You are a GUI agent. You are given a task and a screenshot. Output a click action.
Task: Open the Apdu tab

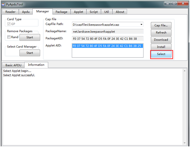(x=26, y=12)
